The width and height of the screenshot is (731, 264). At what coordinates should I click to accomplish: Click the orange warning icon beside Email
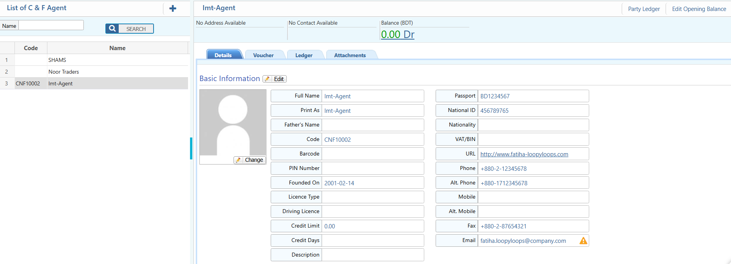(583, 240)
